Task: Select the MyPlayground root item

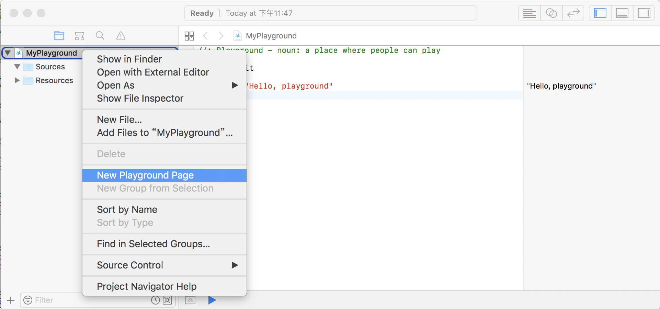Action: (x=52, y=53)
